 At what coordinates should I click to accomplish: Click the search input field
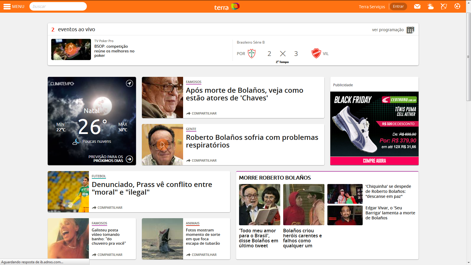click(58, 6)
